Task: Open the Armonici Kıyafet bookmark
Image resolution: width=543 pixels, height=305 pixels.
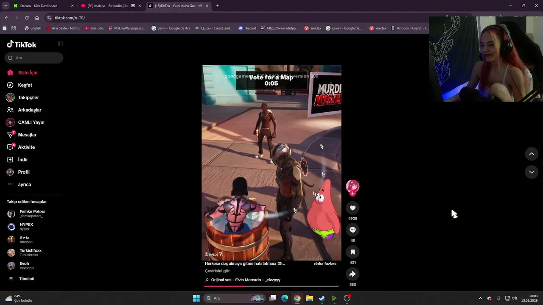Action: (x=410, y=28)
